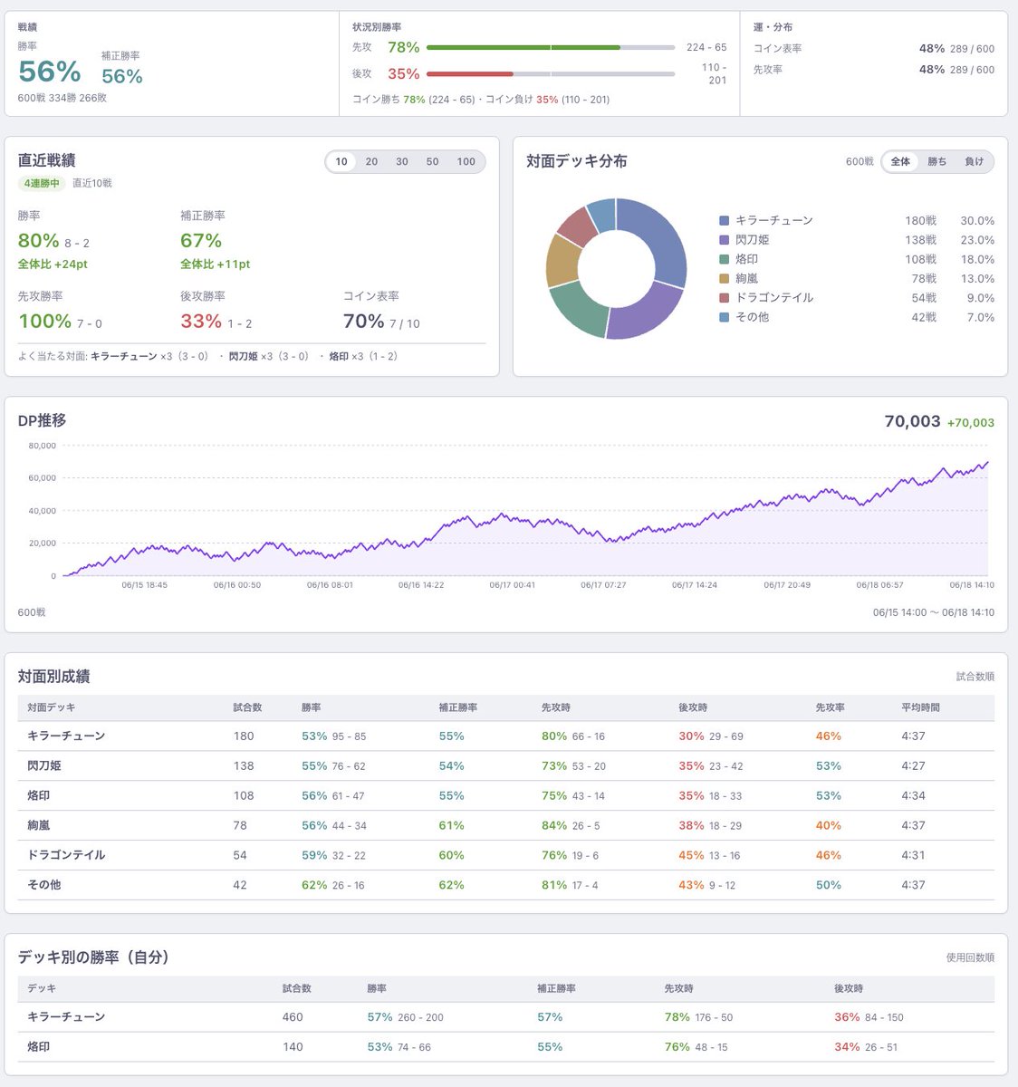1018x1087 pixels.
Task: Click the 460 試合数 cell
Action: [x=293, y=1017]
